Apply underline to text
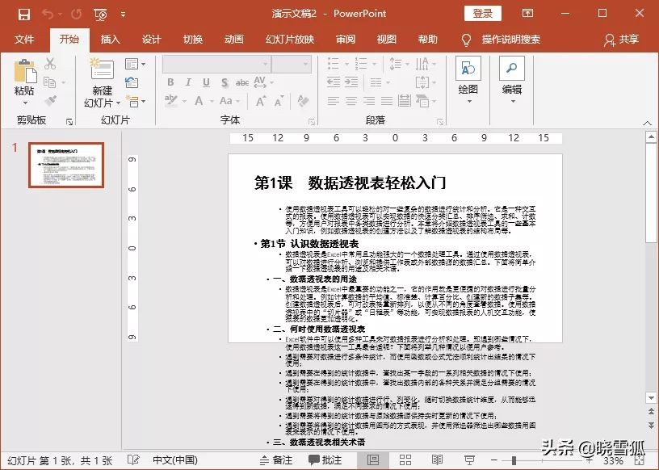 click(206, 82)
